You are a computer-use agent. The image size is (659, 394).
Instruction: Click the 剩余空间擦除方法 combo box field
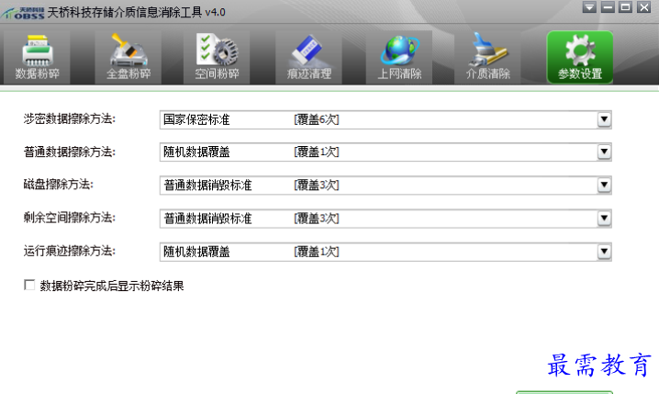(x=385, y=219)
